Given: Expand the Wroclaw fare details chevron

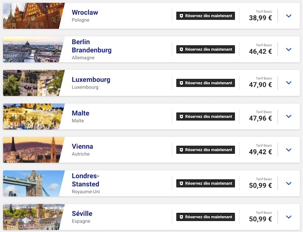Looking at the screenshot, I should tap(288, 16).
